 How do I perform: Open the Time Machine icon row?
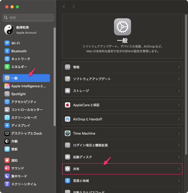68,133
